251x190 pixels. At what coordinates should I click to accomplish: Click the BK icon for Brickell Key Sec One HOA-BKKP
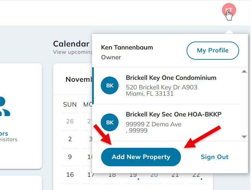110,122
